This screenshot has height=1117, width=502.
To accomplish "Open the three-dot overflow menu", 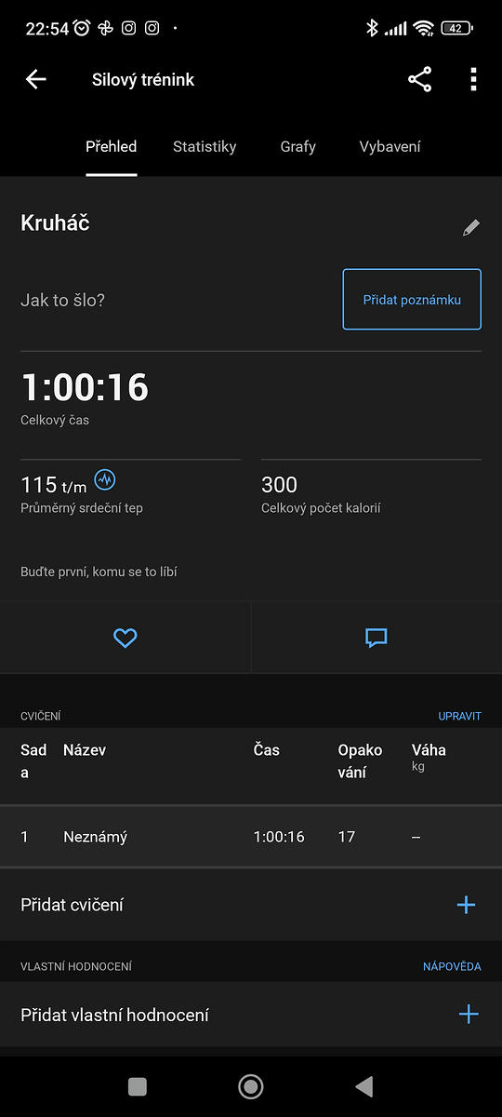I will pyautogui.click(x=473, y=80).
